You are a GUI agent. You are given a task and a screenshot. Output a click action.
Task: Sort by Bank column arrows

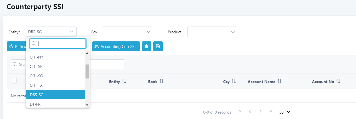[x=161, y=82]
